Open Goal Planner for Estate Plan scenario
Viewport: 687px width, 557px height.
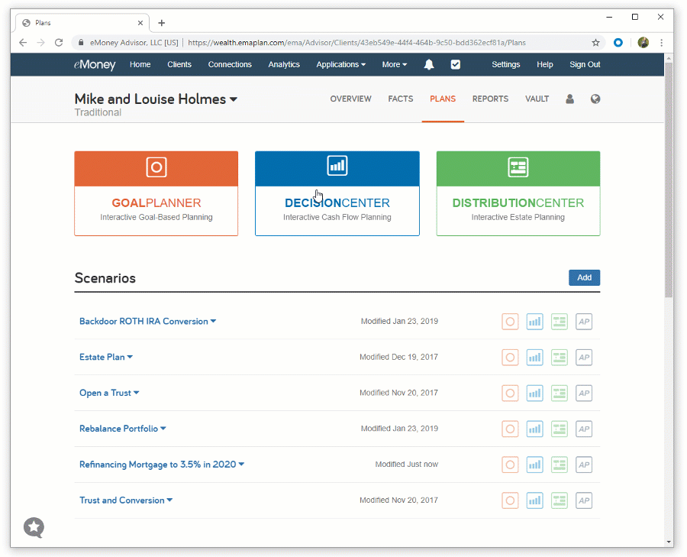510,358
